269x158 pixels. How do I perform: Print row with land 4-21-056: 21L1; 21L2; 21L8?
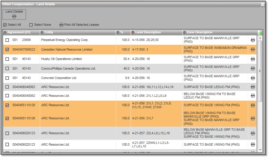253,105
